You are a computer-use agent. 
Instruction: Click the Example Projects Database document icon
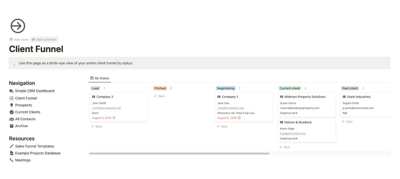click(11, 153)
